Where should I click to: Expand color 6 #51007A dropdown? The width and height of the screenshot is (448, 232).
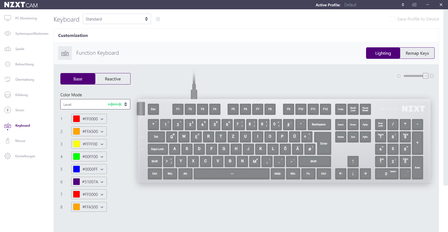tap(102, 182)
